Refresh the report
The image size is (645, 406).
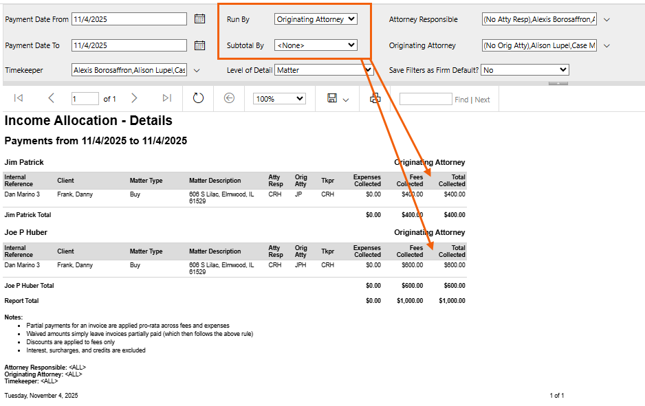tap(198, 99)
